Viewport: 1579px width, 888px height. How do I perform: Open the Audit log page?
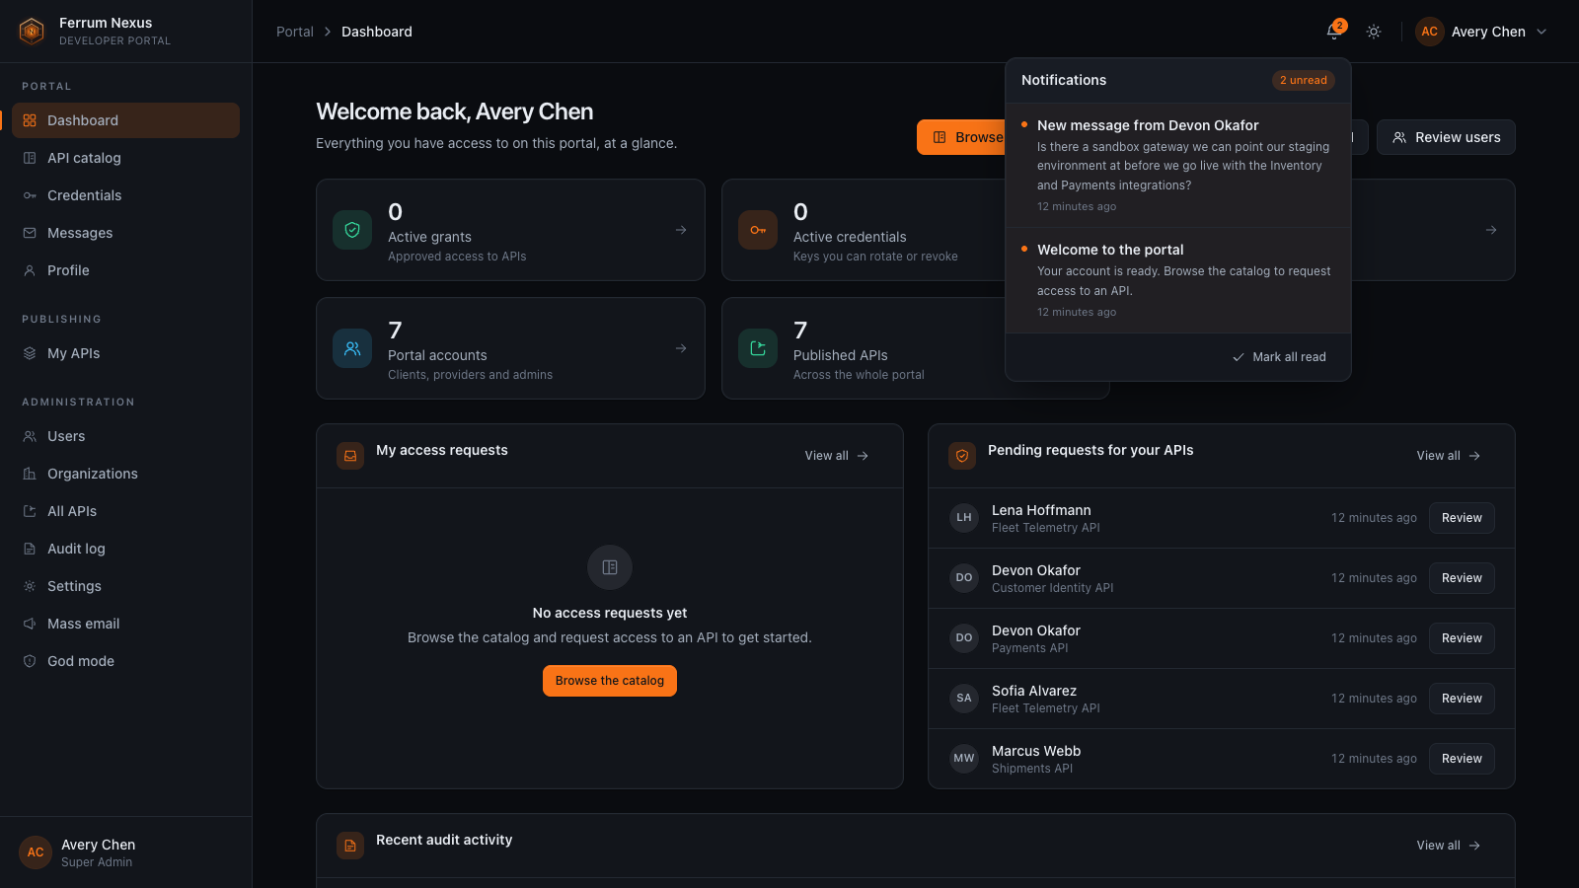(x=125, y=549)
